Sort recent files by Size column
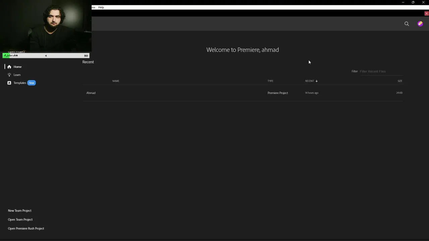 (x=400, y=81)
